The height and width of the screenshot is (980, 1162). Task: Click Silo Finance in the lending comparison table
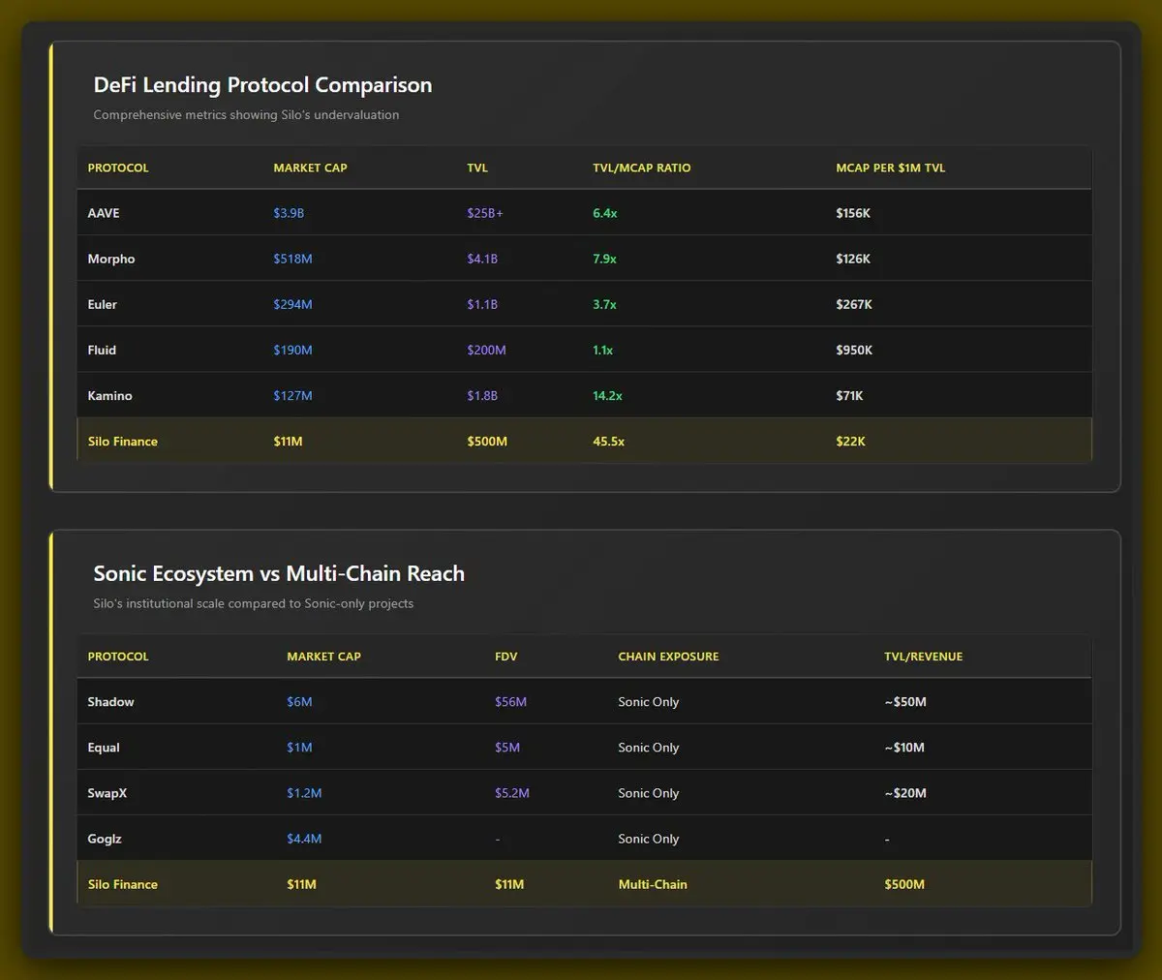tap(122, 442)
